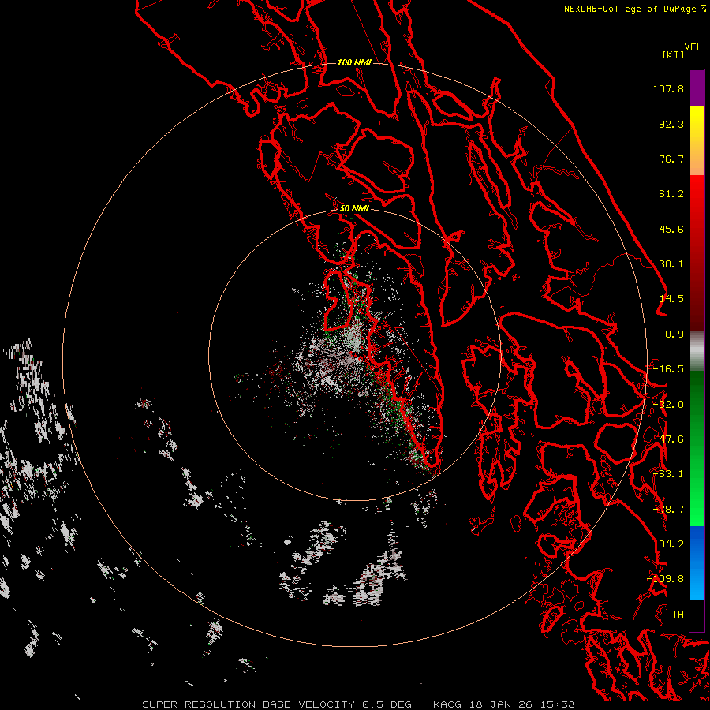Image resolution: width=710 pixels, height=710 pixels.
Task: Click the -32.0 velocity scale value
Action: (x=668, y=405)
